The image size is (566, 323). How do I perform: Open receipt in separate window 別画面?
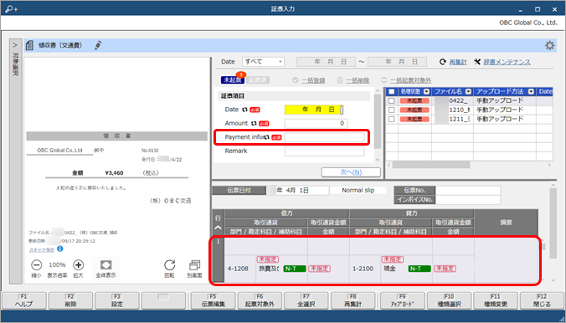[x=195, y=265]
